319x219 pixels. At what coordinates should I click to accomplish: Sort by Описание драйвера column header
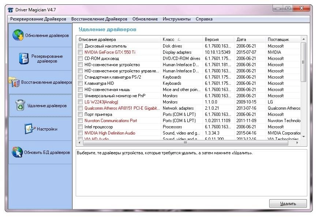tap(119, 39)
